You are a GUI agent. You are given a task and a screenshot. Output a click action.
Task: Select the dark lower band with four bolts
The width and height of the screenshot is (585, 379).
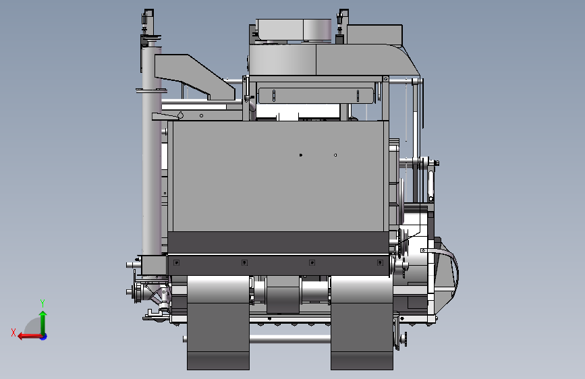pos(279,265)
